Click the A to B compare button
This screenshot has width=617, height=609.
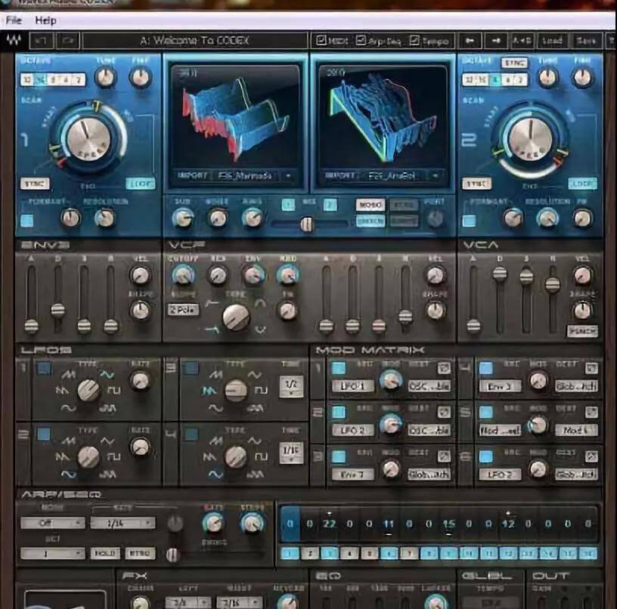point(522,41)
